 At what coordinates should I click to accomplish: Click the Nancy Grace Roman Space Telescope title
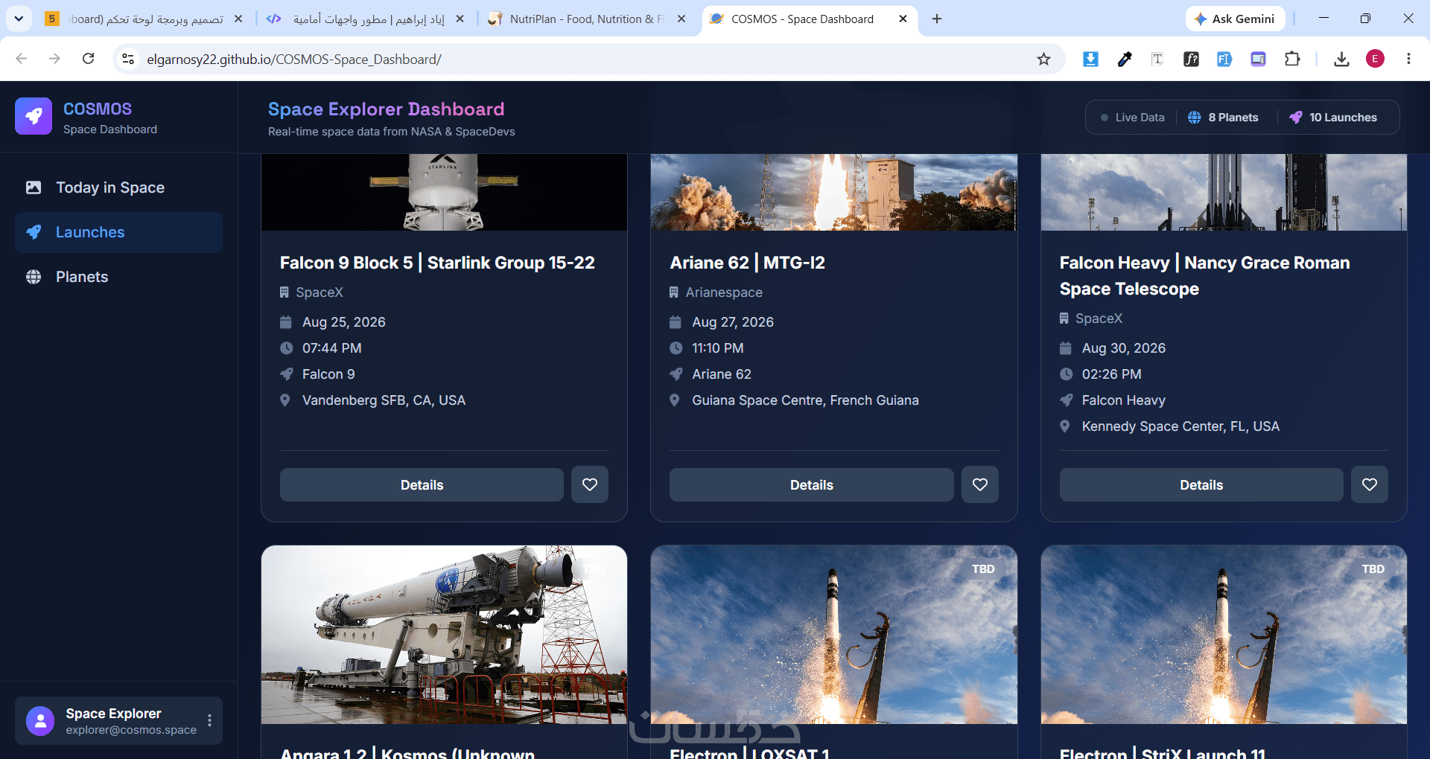[1204, 275]
